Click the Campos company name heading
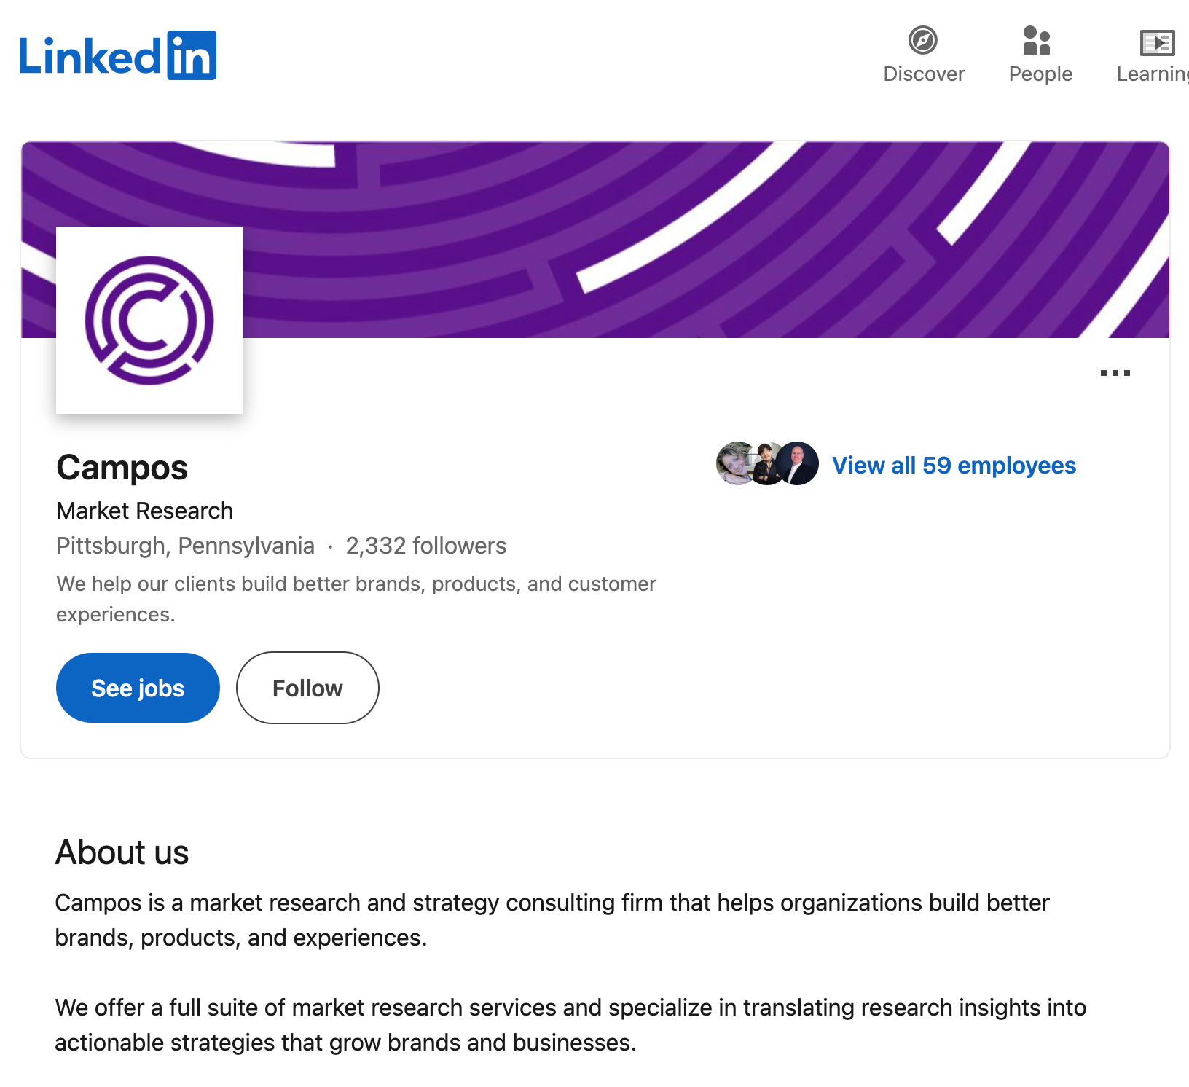This screenshot has width=1189, height=1087. [x=122, y=468]
